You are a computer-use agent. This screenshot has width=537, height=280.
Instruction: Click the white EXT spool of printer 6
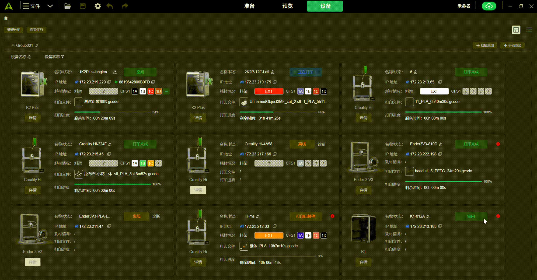(x=434, y=91)
